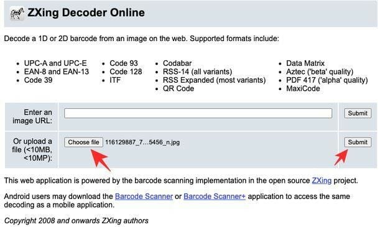Click the PDF 417 ('alpha' quality) entry

tap(327, 80)
